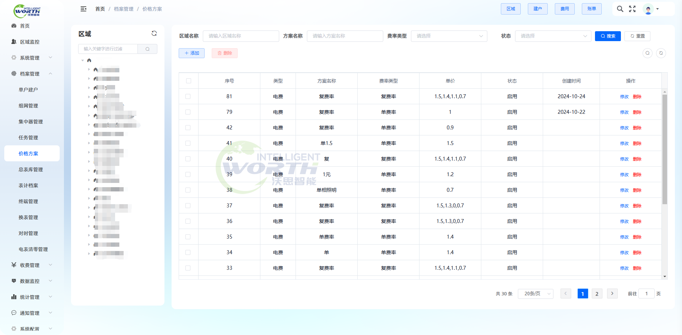Click the scrollbar down arrow of table
This screenshot has height=335, width=682.
pos(665,277)
